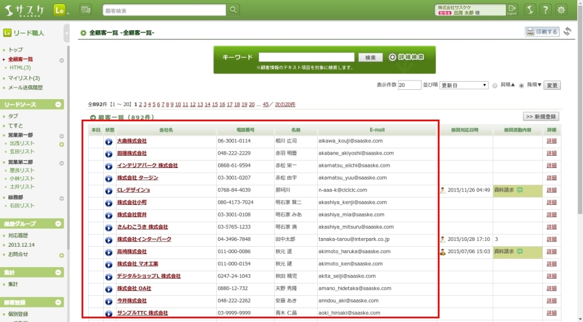Open マイリスト(3) in the sidebar
This screenshot has height=322, width=583.
point(24,78)
